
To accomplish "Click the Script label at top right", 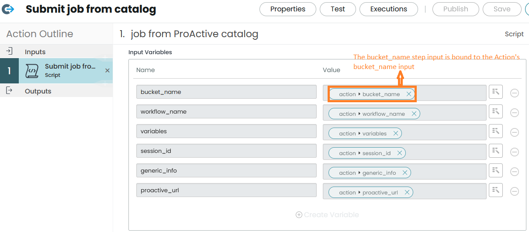I will click(x=514, y=34).
